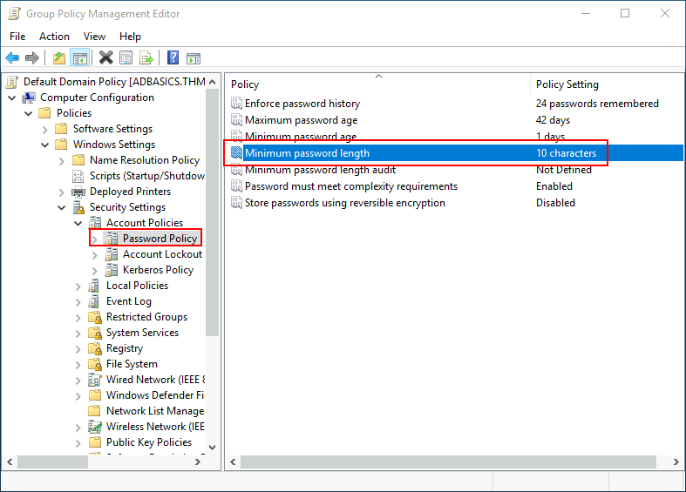Open the Action menu
The width and height of the screenshot is (686, 492).
click(54, 37)
